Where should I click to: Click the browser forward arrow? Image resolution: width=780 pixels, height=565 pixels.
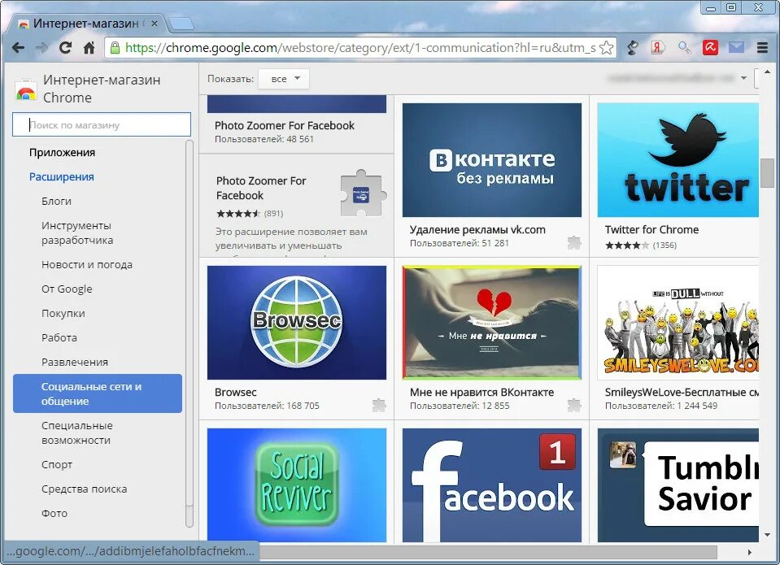coord(41,48)
